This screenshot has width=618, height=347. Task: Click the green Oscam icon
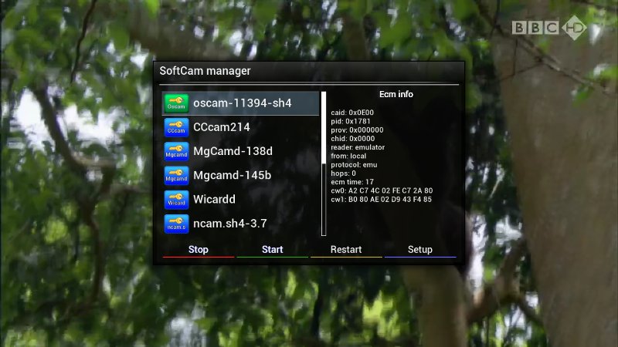(176, 103)
